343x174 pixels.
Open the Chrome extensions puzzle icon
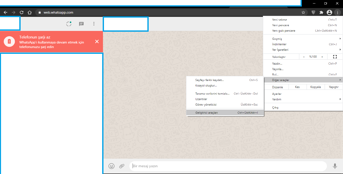click(321, 12)
